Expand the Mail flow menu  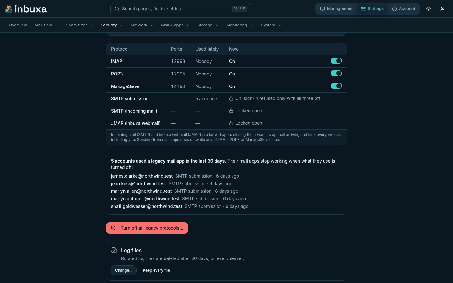[46, 25]
